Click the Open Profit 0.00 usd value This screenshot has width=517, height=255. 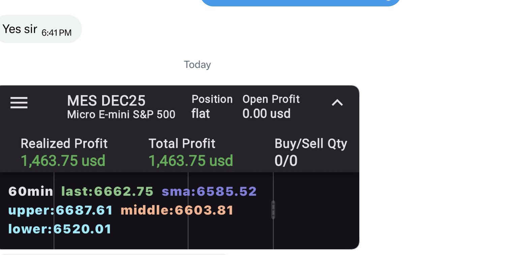[x=266, y=114]
